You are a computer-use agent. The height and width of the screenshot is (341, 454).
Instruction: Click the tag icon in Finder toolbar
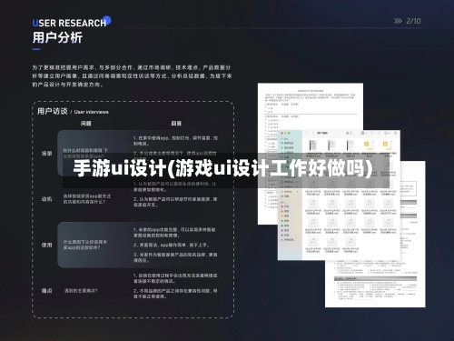pyautogui.click(x=379, y=133)
